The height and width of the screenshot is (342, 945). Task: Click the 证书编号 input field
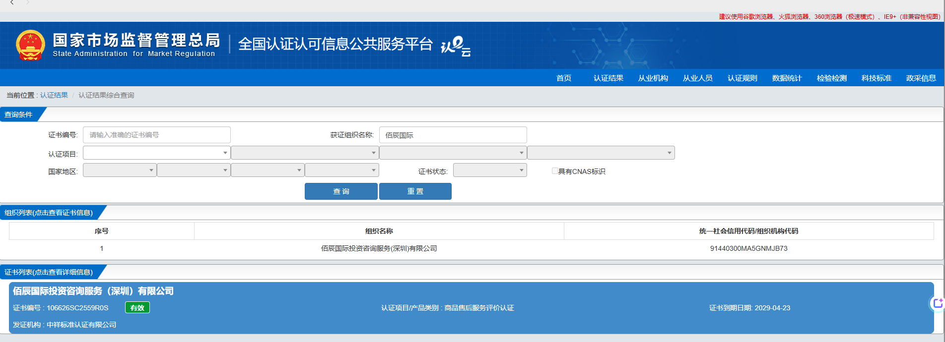click(x=156, y=135)
